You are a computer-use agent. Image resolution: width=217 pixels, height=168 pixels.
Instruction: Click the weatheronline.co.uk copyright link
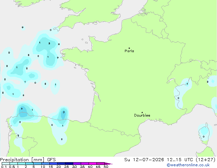(x=188, y=165)
